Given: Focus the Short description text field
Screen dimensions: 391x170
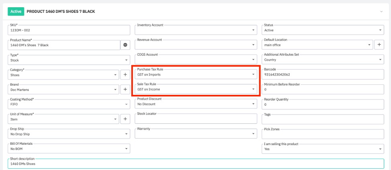Looking at the screenshot, I should point(195,164).
